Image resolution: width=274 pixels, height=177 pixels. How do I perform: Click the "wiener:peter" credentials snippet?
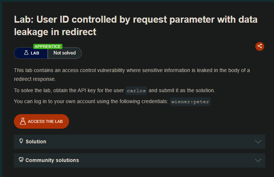pos(190,102)
